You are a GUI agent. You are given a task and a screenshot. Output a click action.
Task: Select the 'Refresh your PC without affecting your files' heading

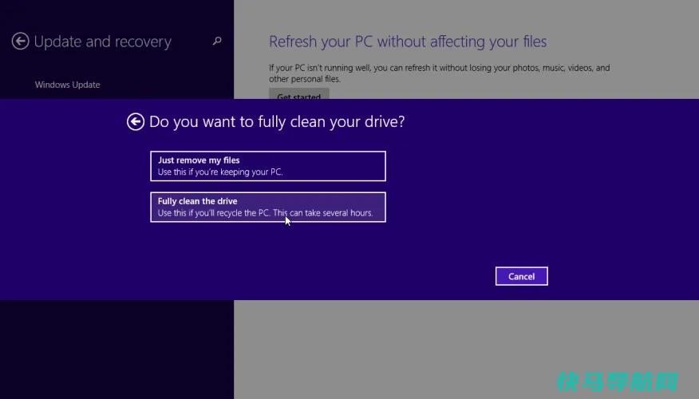tap(408, 41)
